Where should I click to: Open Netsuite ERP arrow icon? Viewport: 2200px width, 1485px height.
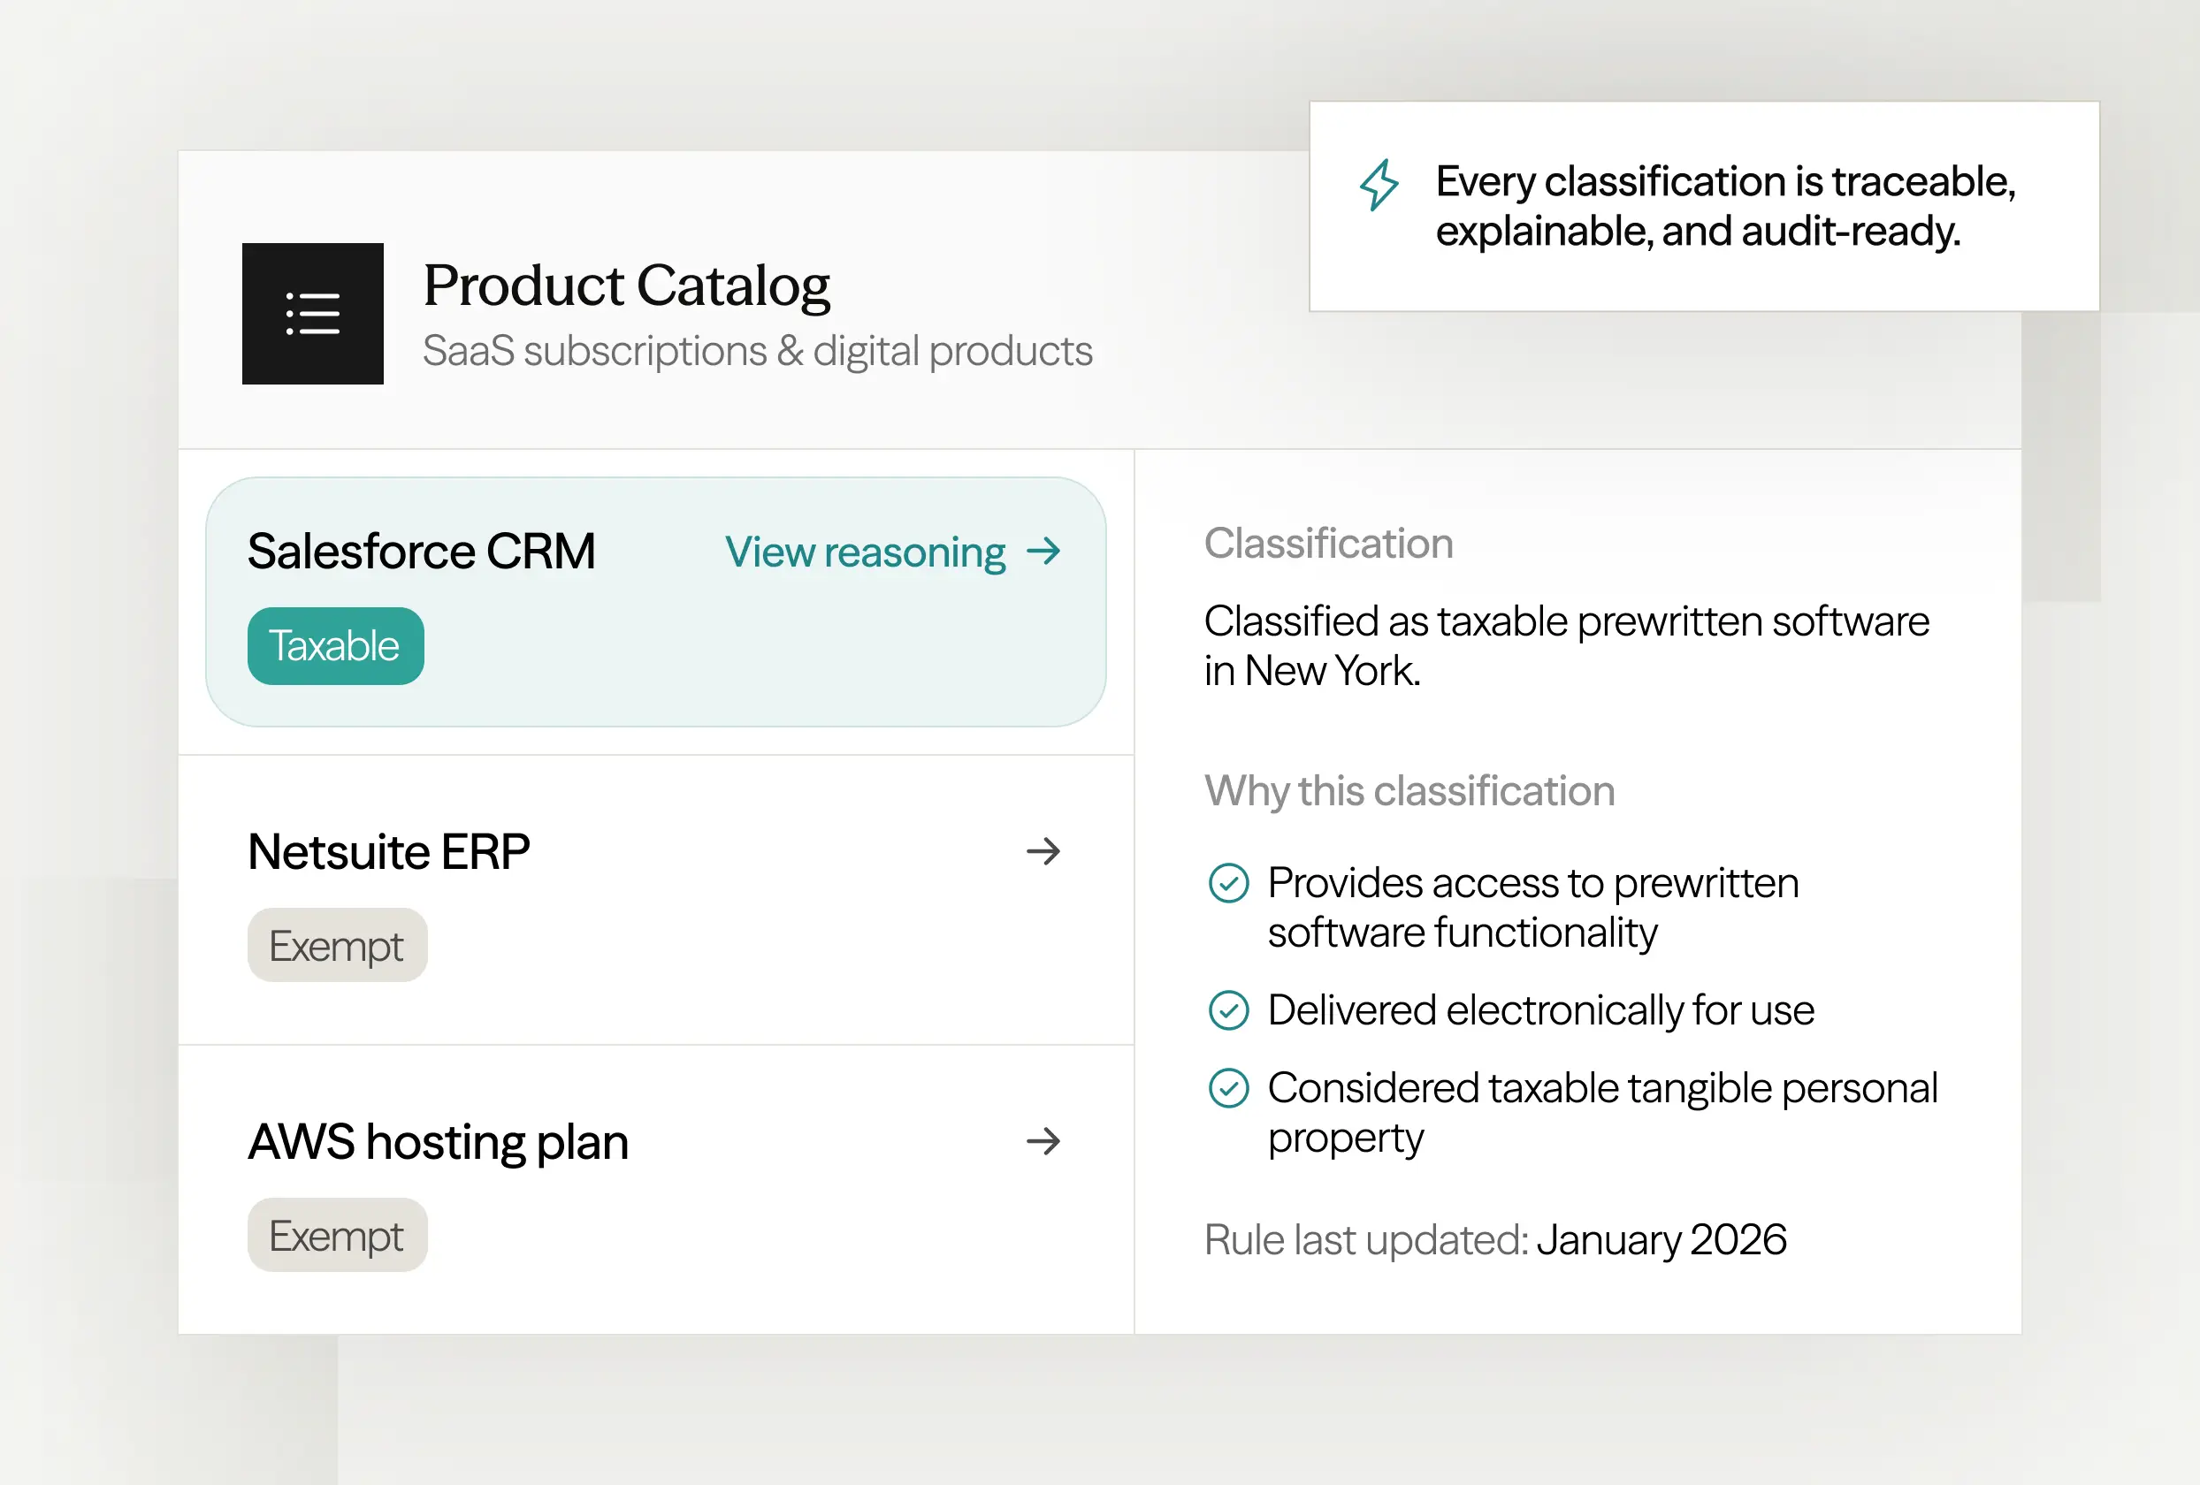[x=1043, y=851]
